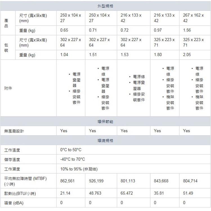
Task: Click the heat dissipation value 48.763
Action: click(x=95, y=194)
